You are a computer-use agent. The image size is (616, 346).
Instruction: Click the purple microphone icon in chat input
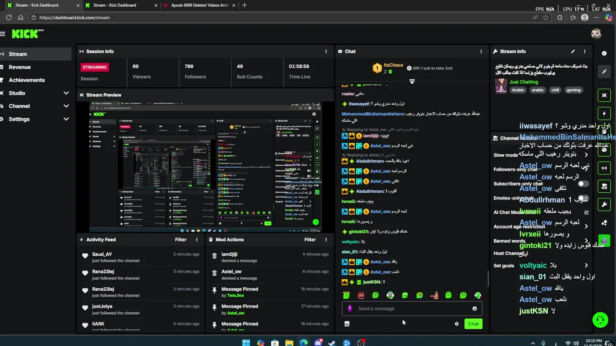click(x=350, y=309)
